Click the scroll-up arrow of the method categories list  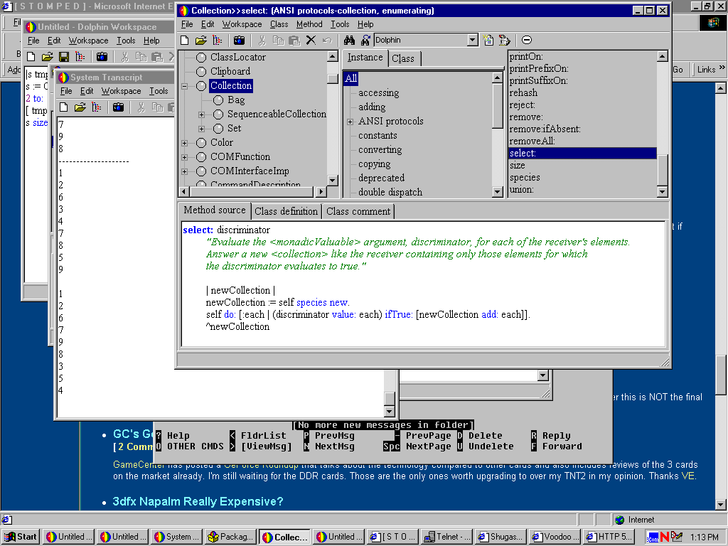[x=497, y=77]
